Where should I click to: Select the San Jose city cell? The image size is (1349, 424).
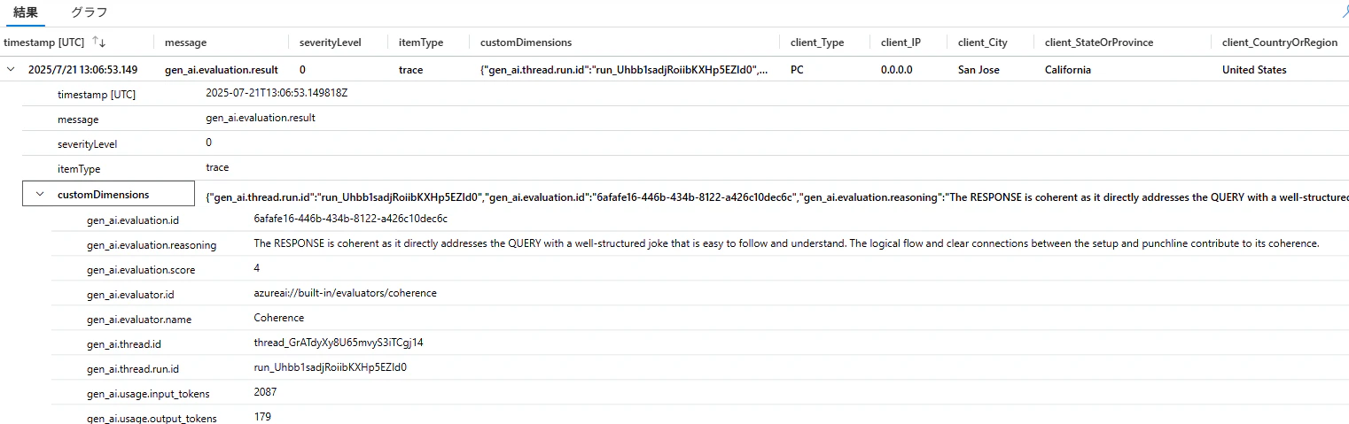(979, 70)
